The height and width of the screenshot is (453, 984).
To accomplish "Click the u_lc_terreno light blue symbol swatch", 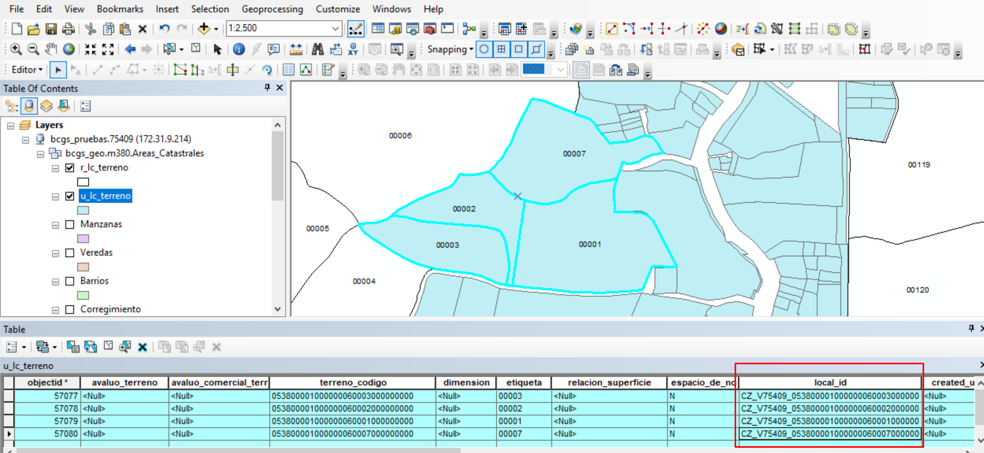I will pyautogui.click(x=83, y=210).
